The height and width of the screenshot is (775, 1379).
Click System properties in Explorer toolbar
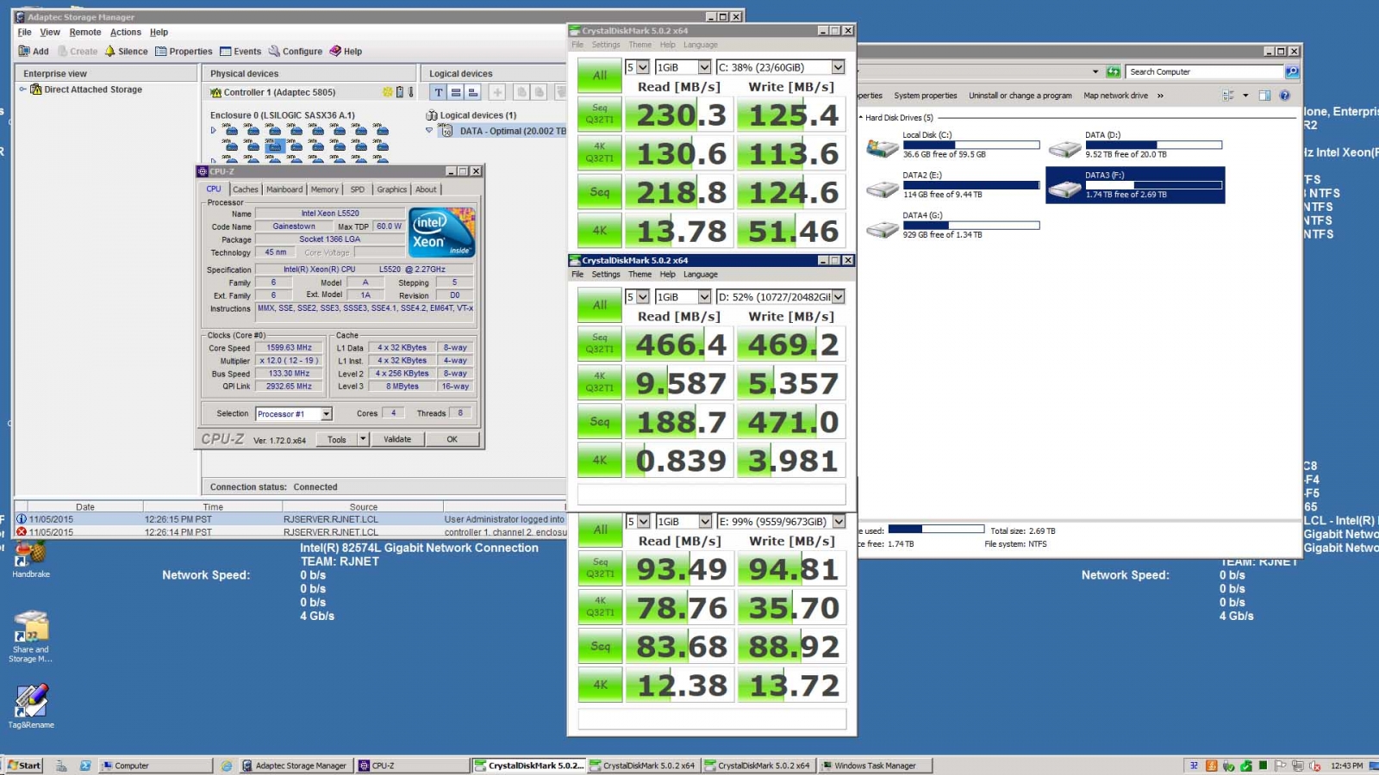[x=926, y=96]
